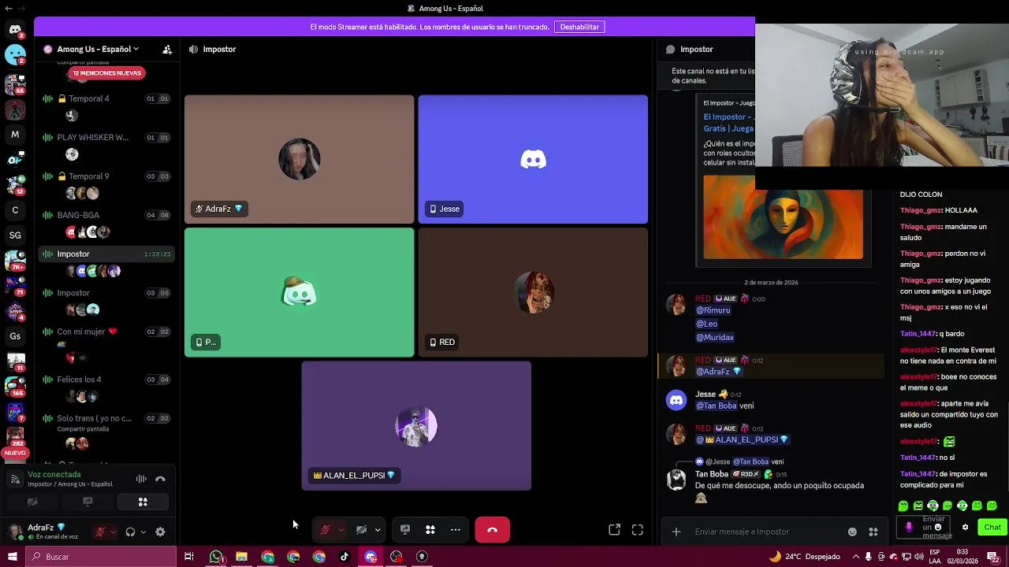Open Discord direct messages home icon
The width and height of the screenshot is (1009, 567).
click(x=15, y=30)
